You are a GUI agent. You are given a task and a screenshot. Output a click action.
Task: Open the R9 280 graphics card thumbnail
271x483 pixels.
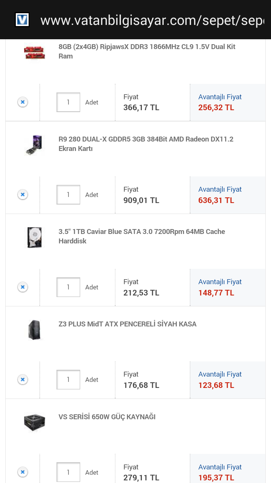tap(34, 145)
